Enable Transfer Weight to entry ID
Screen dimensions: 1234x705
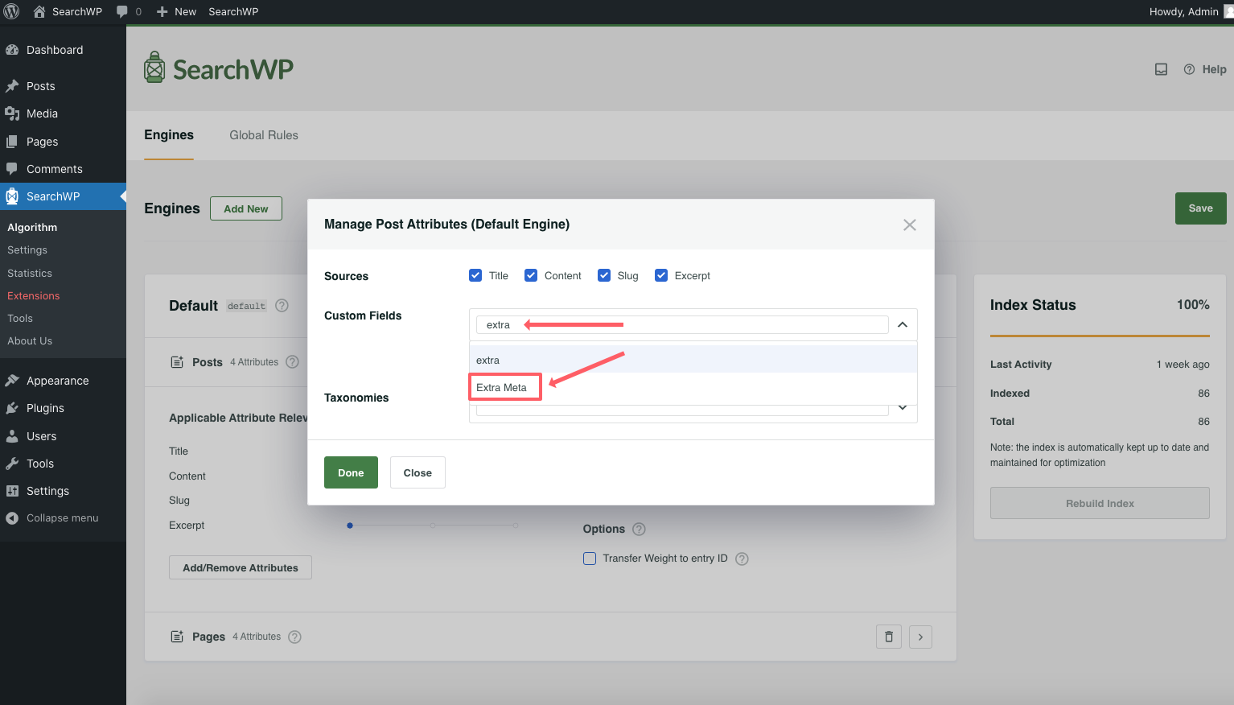(x=590, y=559)
